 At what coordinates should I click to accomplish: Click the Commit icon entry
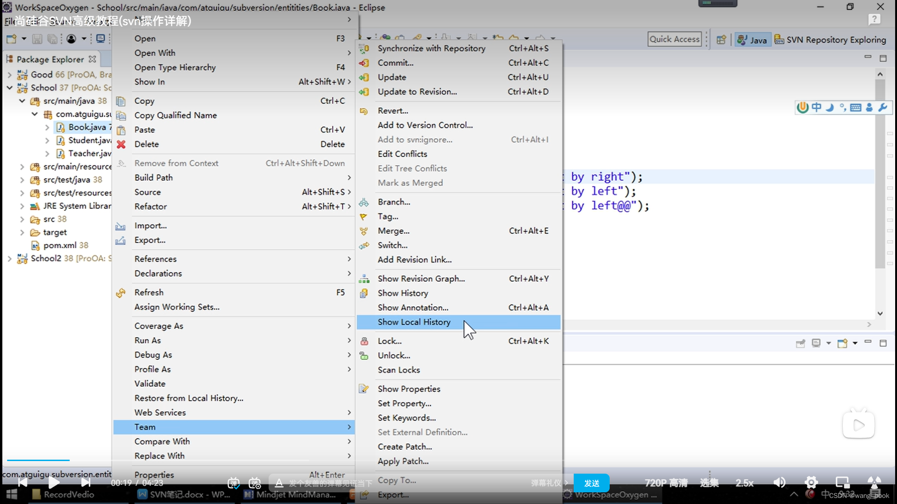pyautogui.click(x=364, y=63)
